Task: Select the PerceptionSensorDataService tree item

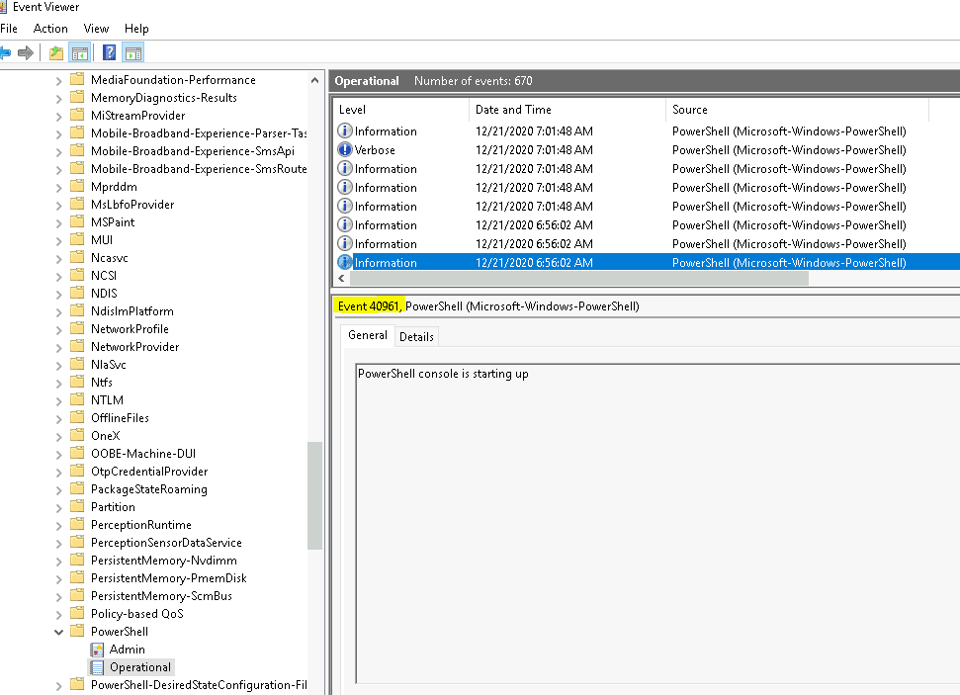Action: tap(166, 543)
